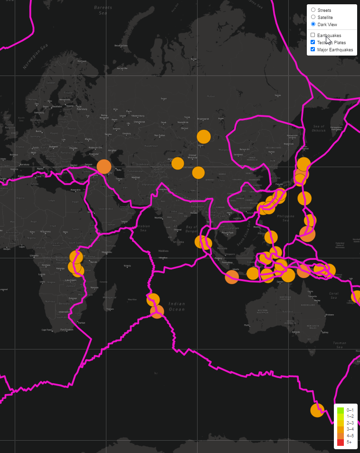Click the Norwegian Sea map label
The image size is (360, 453).
tap(35, 57)
